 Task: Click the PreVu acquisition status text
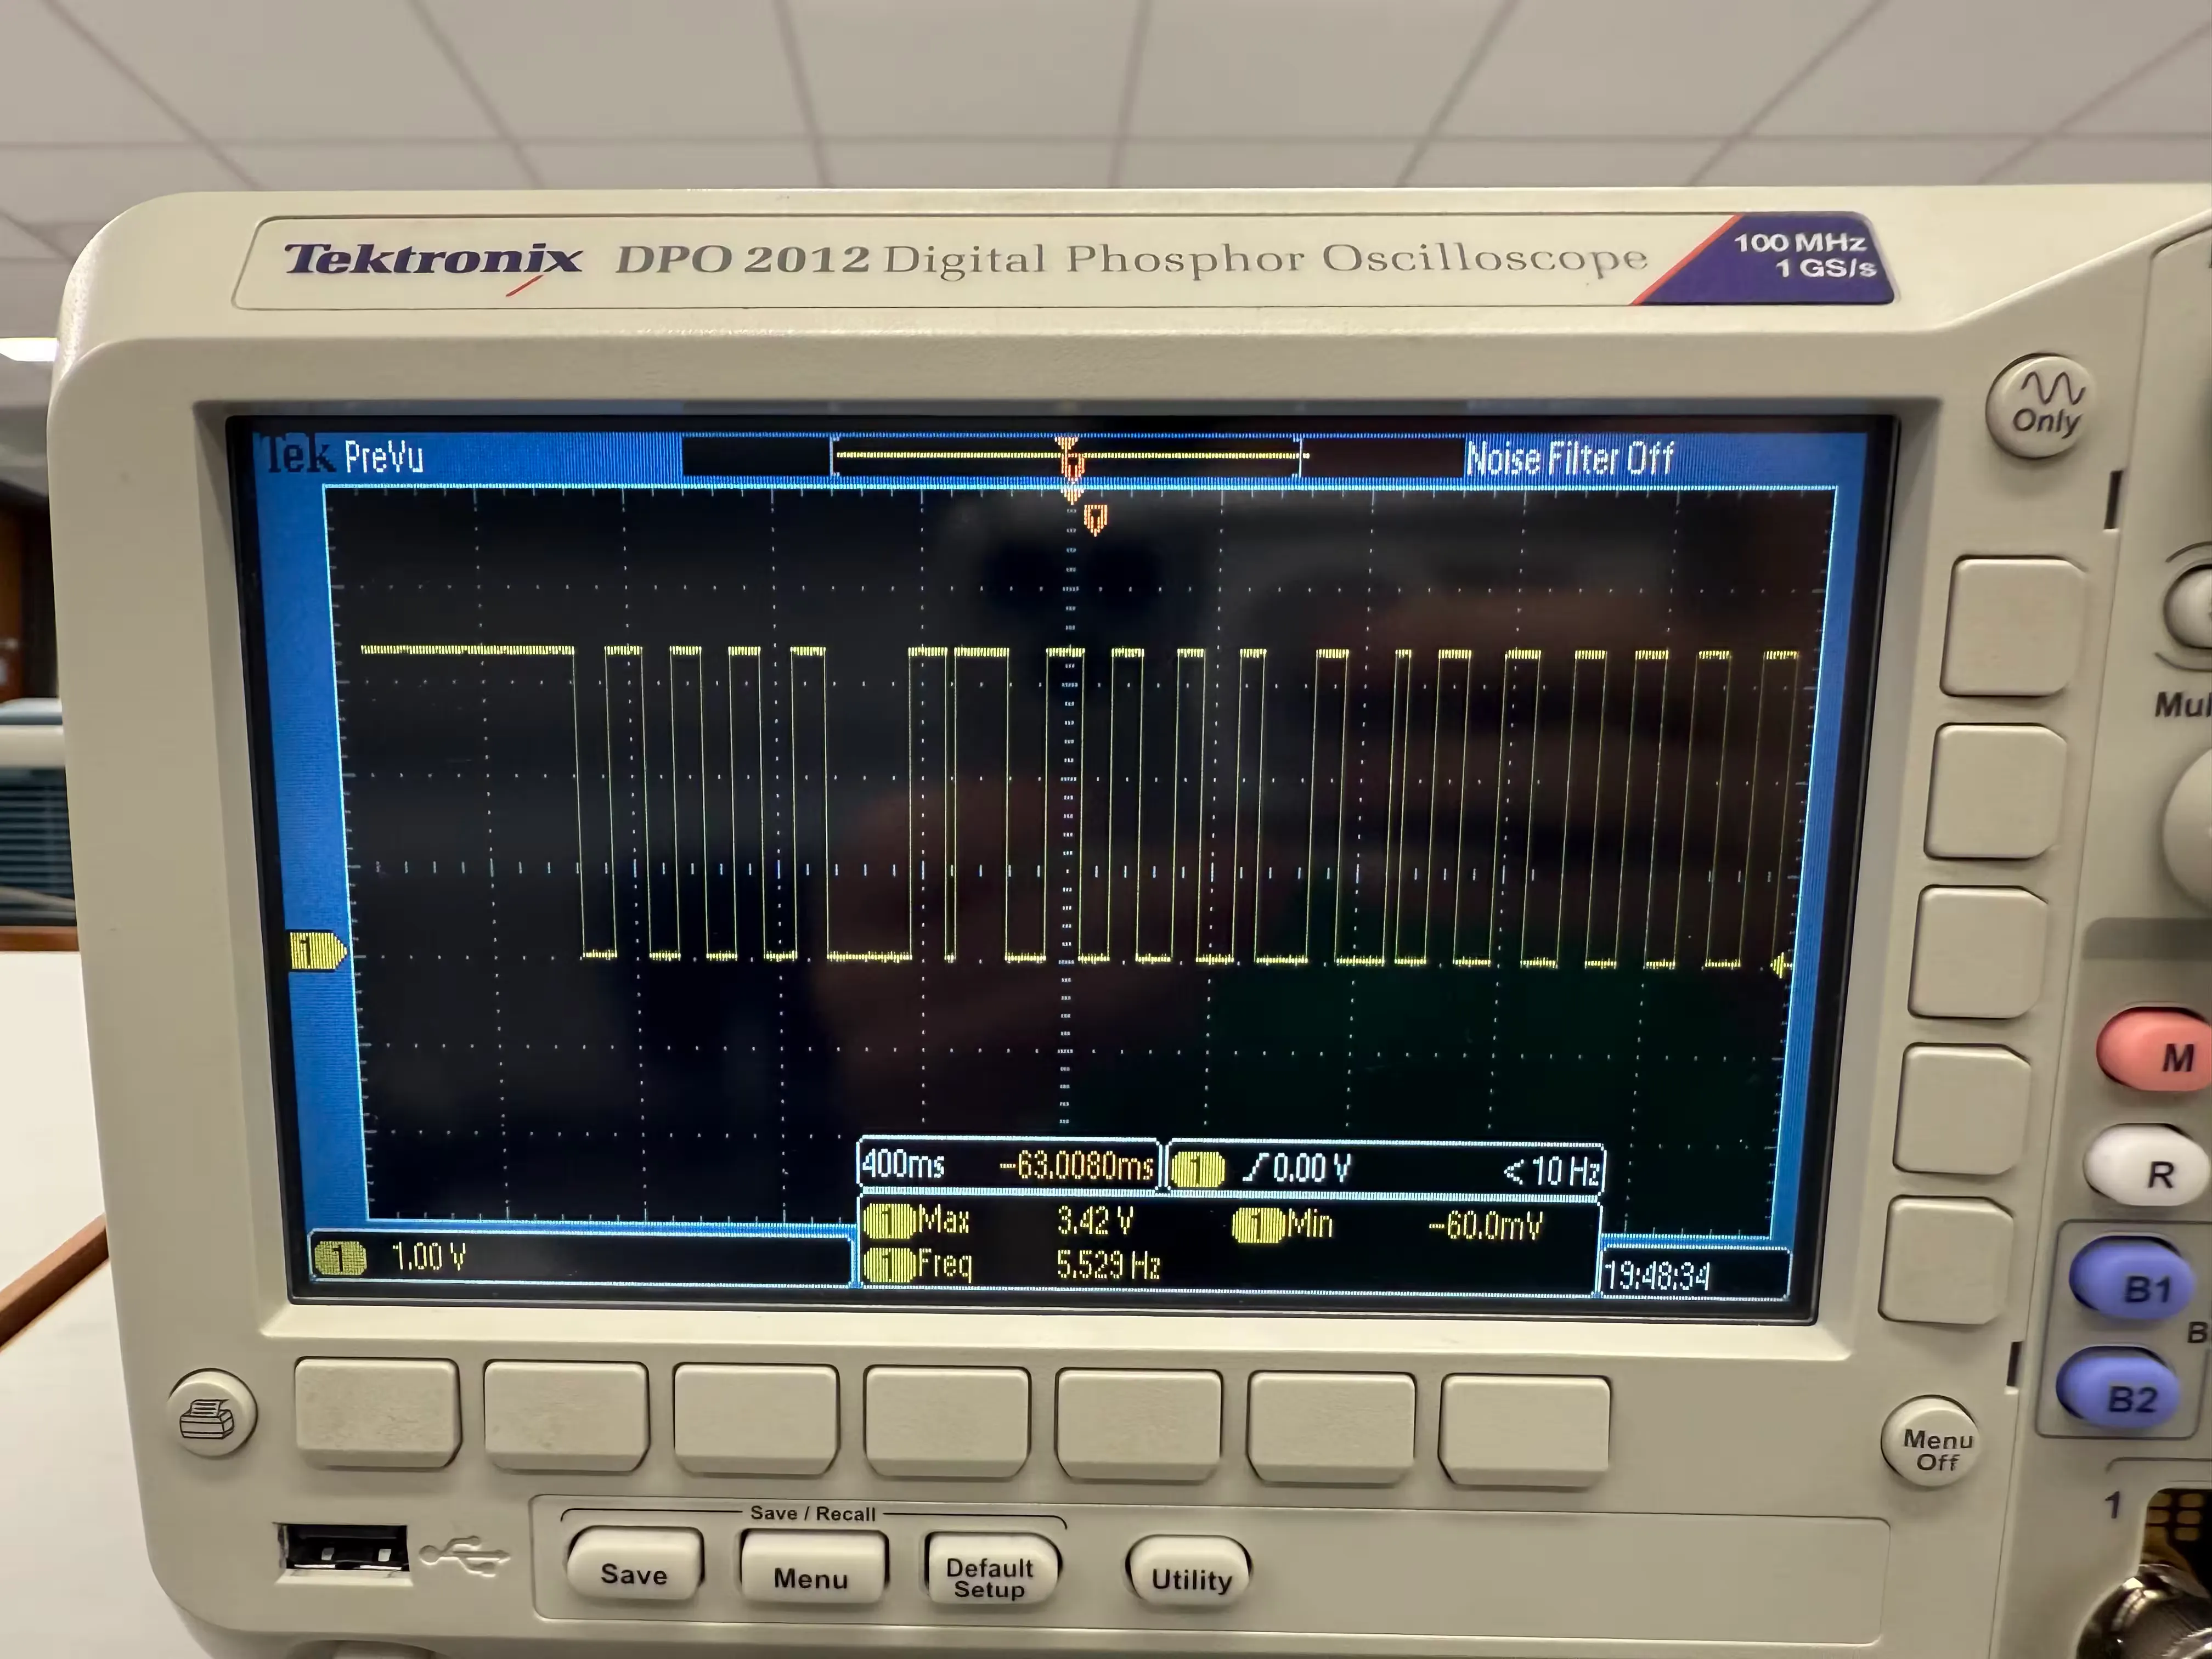tap(384, 457)
